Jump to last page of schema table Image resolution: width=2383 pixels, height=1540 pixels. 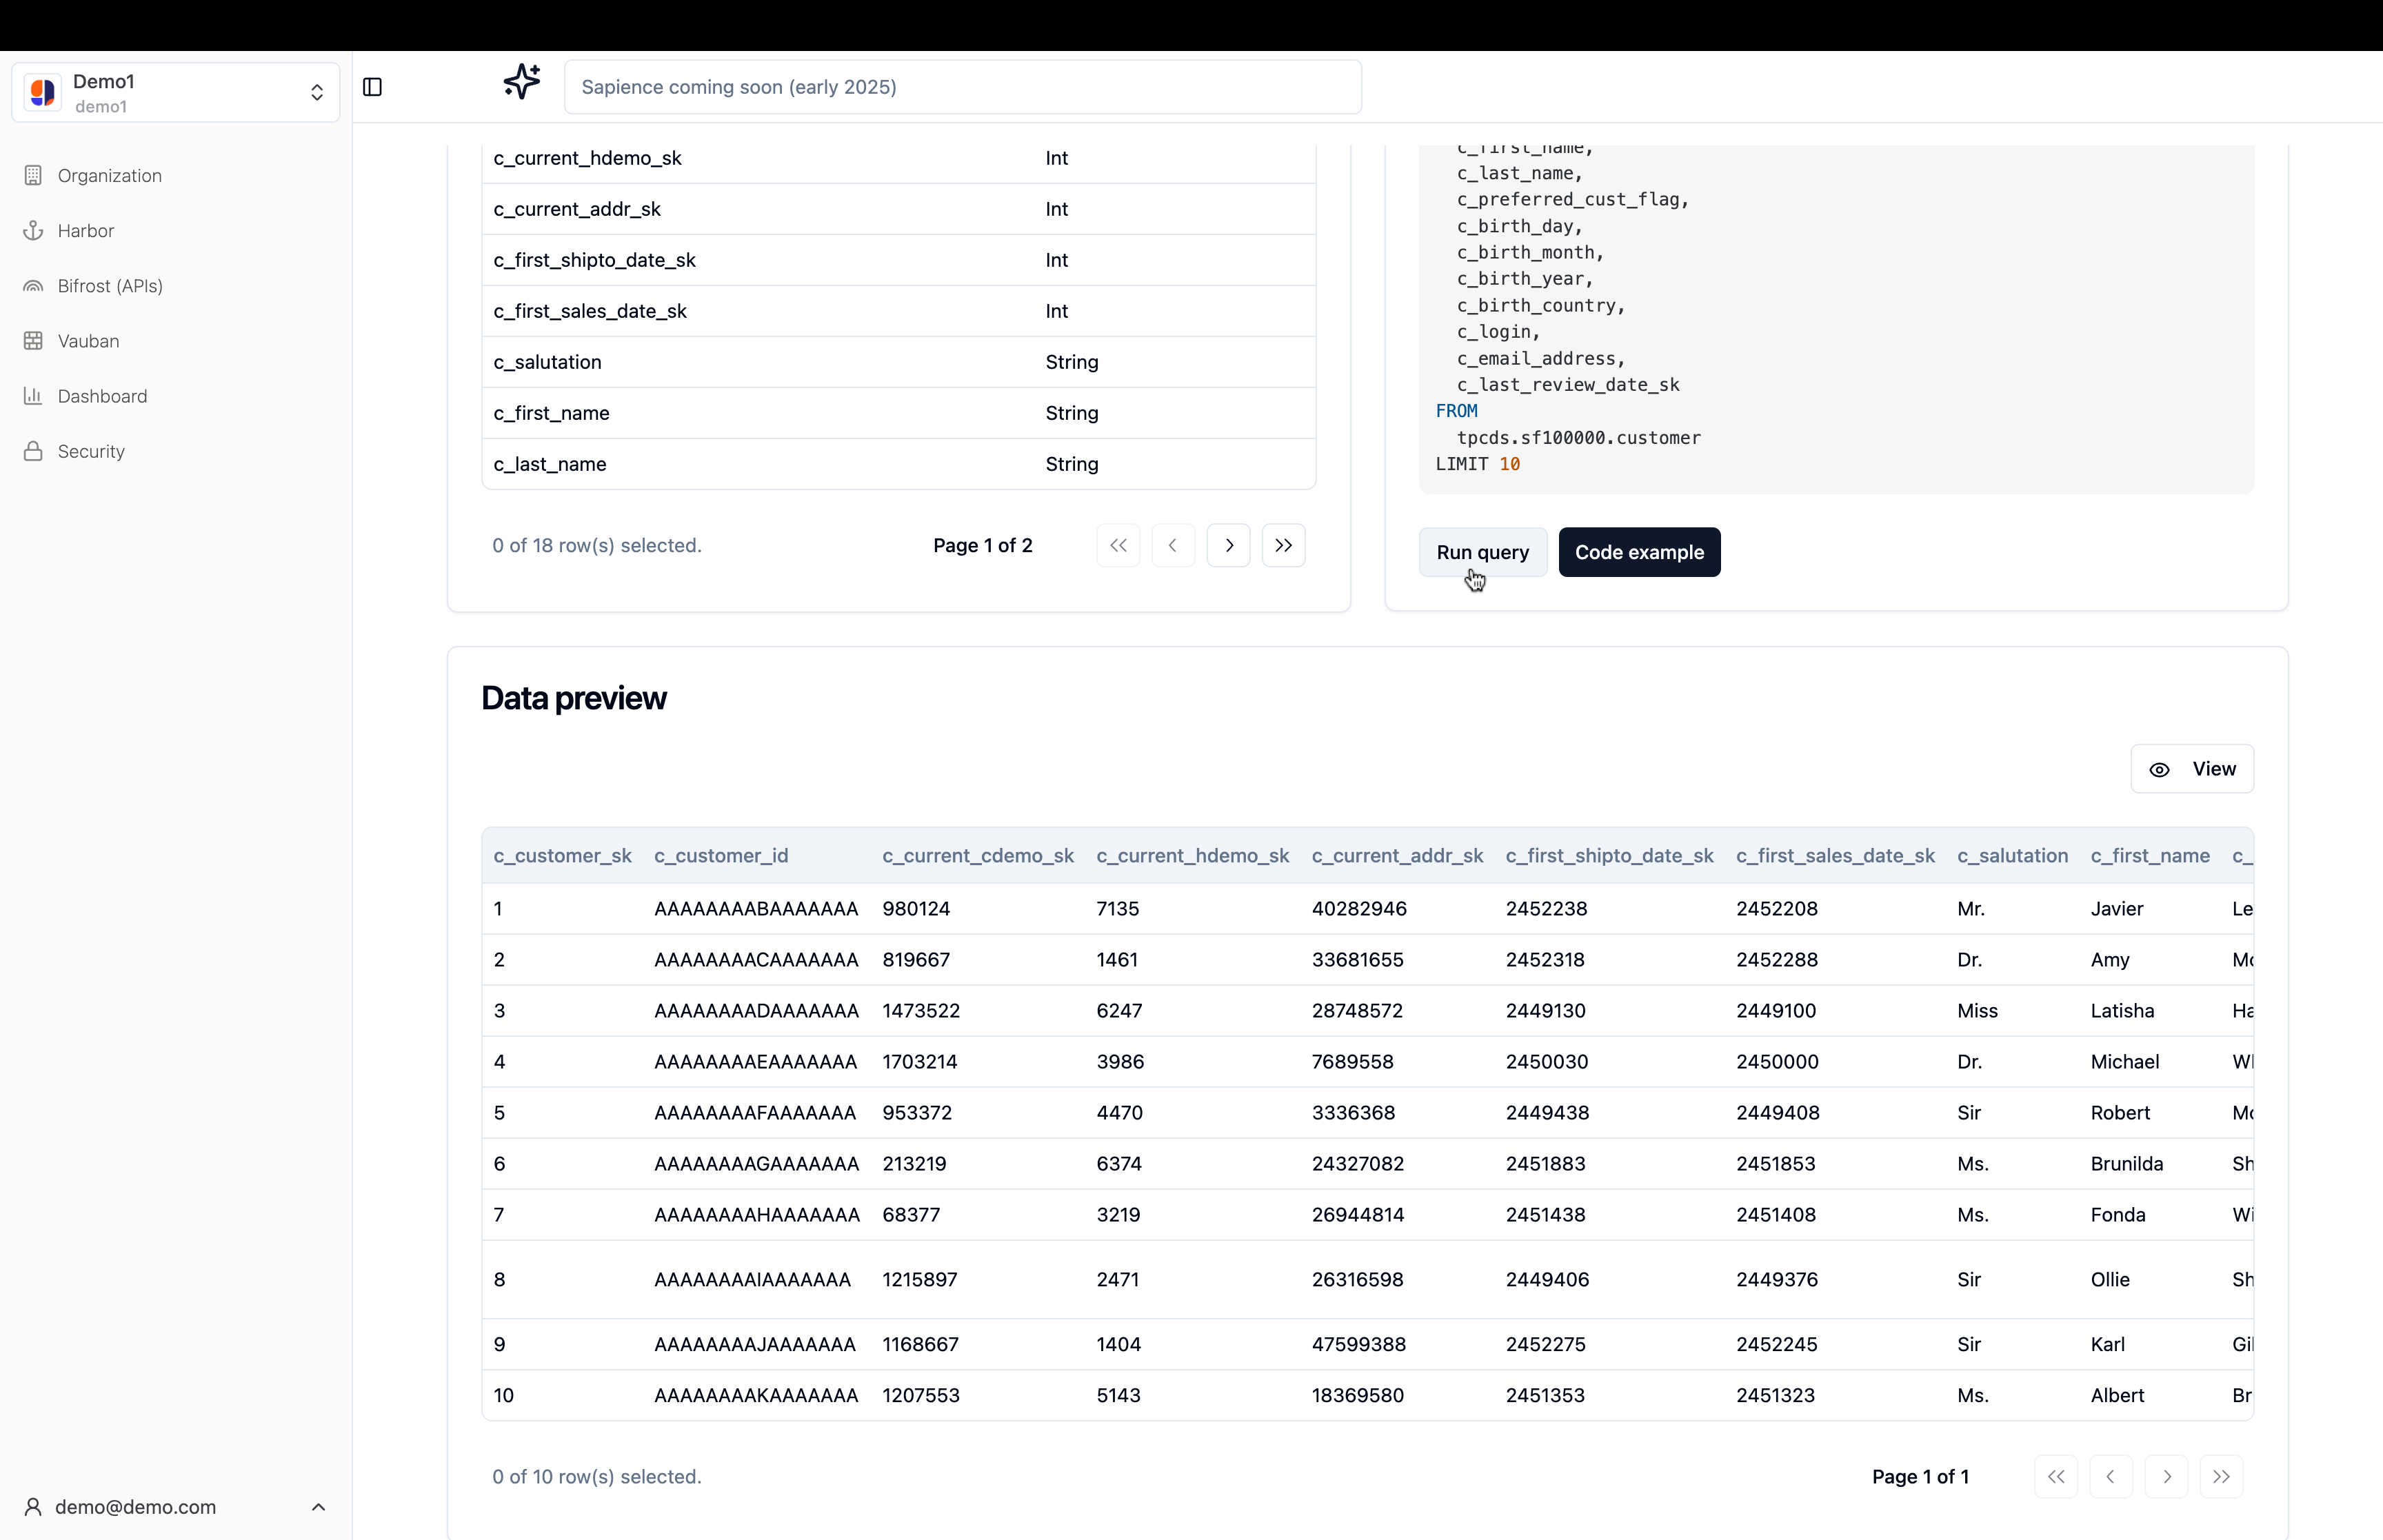[x=1284, y=545]
